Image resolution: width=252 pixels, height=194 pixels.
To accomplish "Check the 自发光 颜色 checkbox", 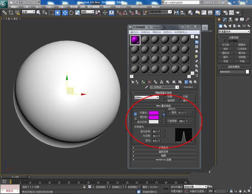I will (169, 112).
